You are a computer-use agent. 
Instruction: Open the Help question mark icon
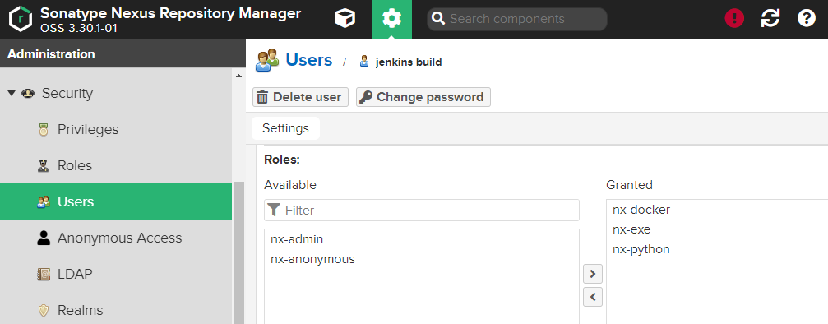(807, 19)
